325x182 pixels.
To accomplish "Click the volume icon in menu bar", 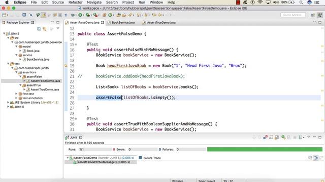I will [x=276, y=3].
